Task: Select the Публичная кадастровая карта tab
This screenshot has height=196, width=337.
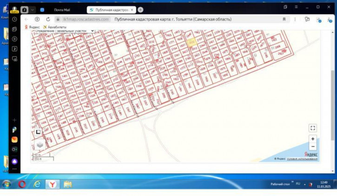Action: click(x=110, y=10)
